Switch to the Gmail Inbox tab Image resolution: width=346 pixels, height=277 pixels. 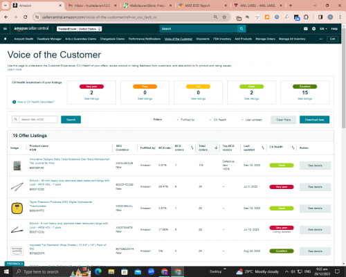pyautogui.click(x=93, y=6)
